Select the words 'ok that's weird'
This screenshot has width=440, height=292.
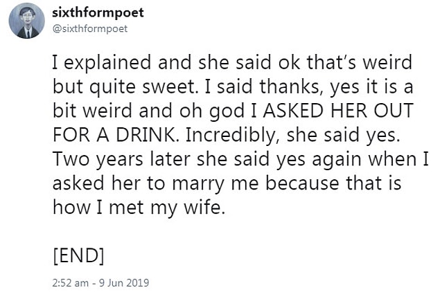pos(345,62)
